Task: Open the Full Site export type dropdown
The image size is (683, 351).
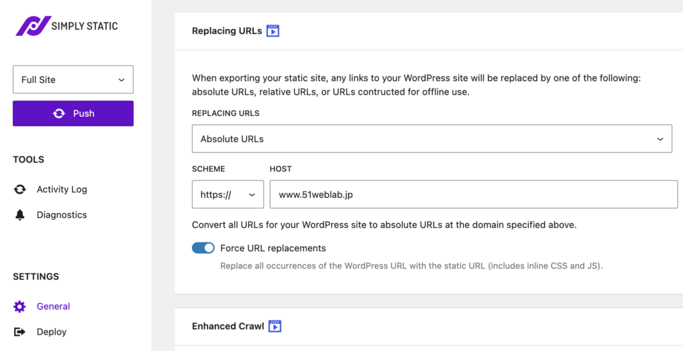Action: pyautogui.click(x=73, y=79)
